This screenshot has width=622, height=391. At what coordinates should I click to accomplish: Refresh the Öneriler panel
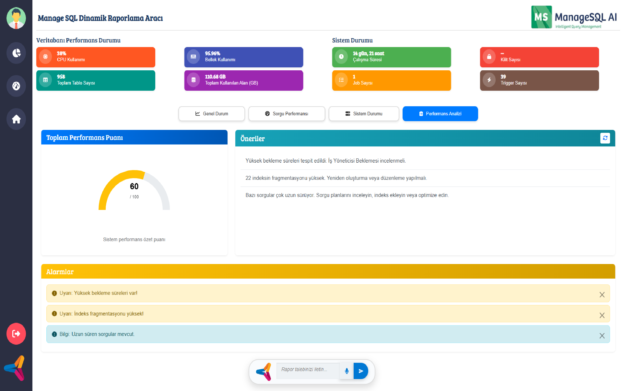pyautogui.click(x=605, y=138)
